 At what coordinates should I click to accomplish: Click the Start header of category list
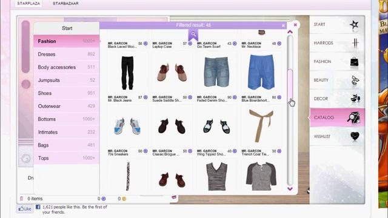(x=67, y=28)
